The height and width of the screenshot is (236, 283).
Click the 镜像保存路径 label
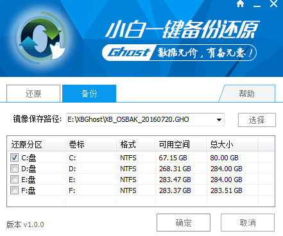coord(37,119)
